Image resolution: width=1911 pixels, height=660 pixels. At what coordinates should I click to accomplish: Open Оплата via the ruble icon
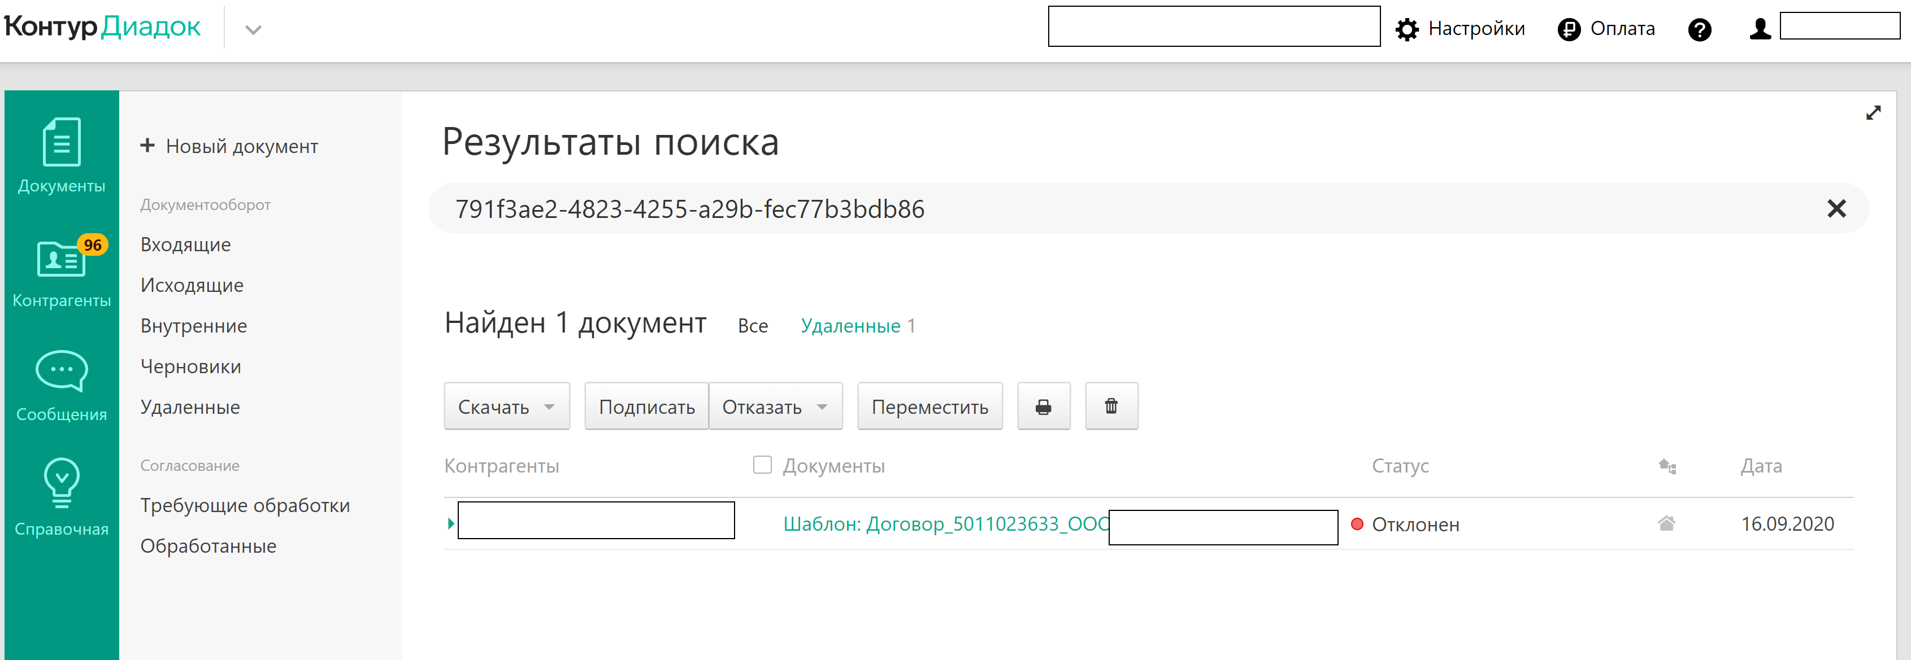pyautogui.click(x=1569, y=28)
